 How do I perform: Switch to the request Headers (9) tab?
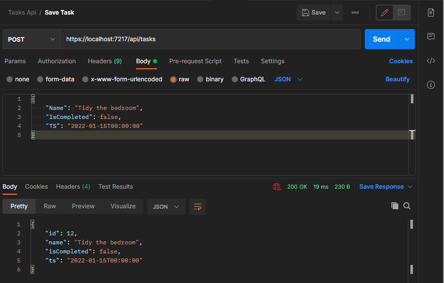[105, 61]
